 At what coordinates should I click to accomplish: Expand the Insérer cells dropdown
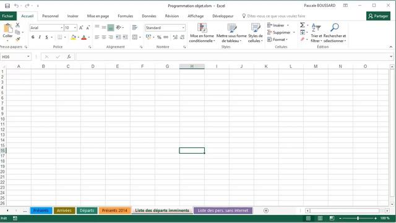click(288, 25)
